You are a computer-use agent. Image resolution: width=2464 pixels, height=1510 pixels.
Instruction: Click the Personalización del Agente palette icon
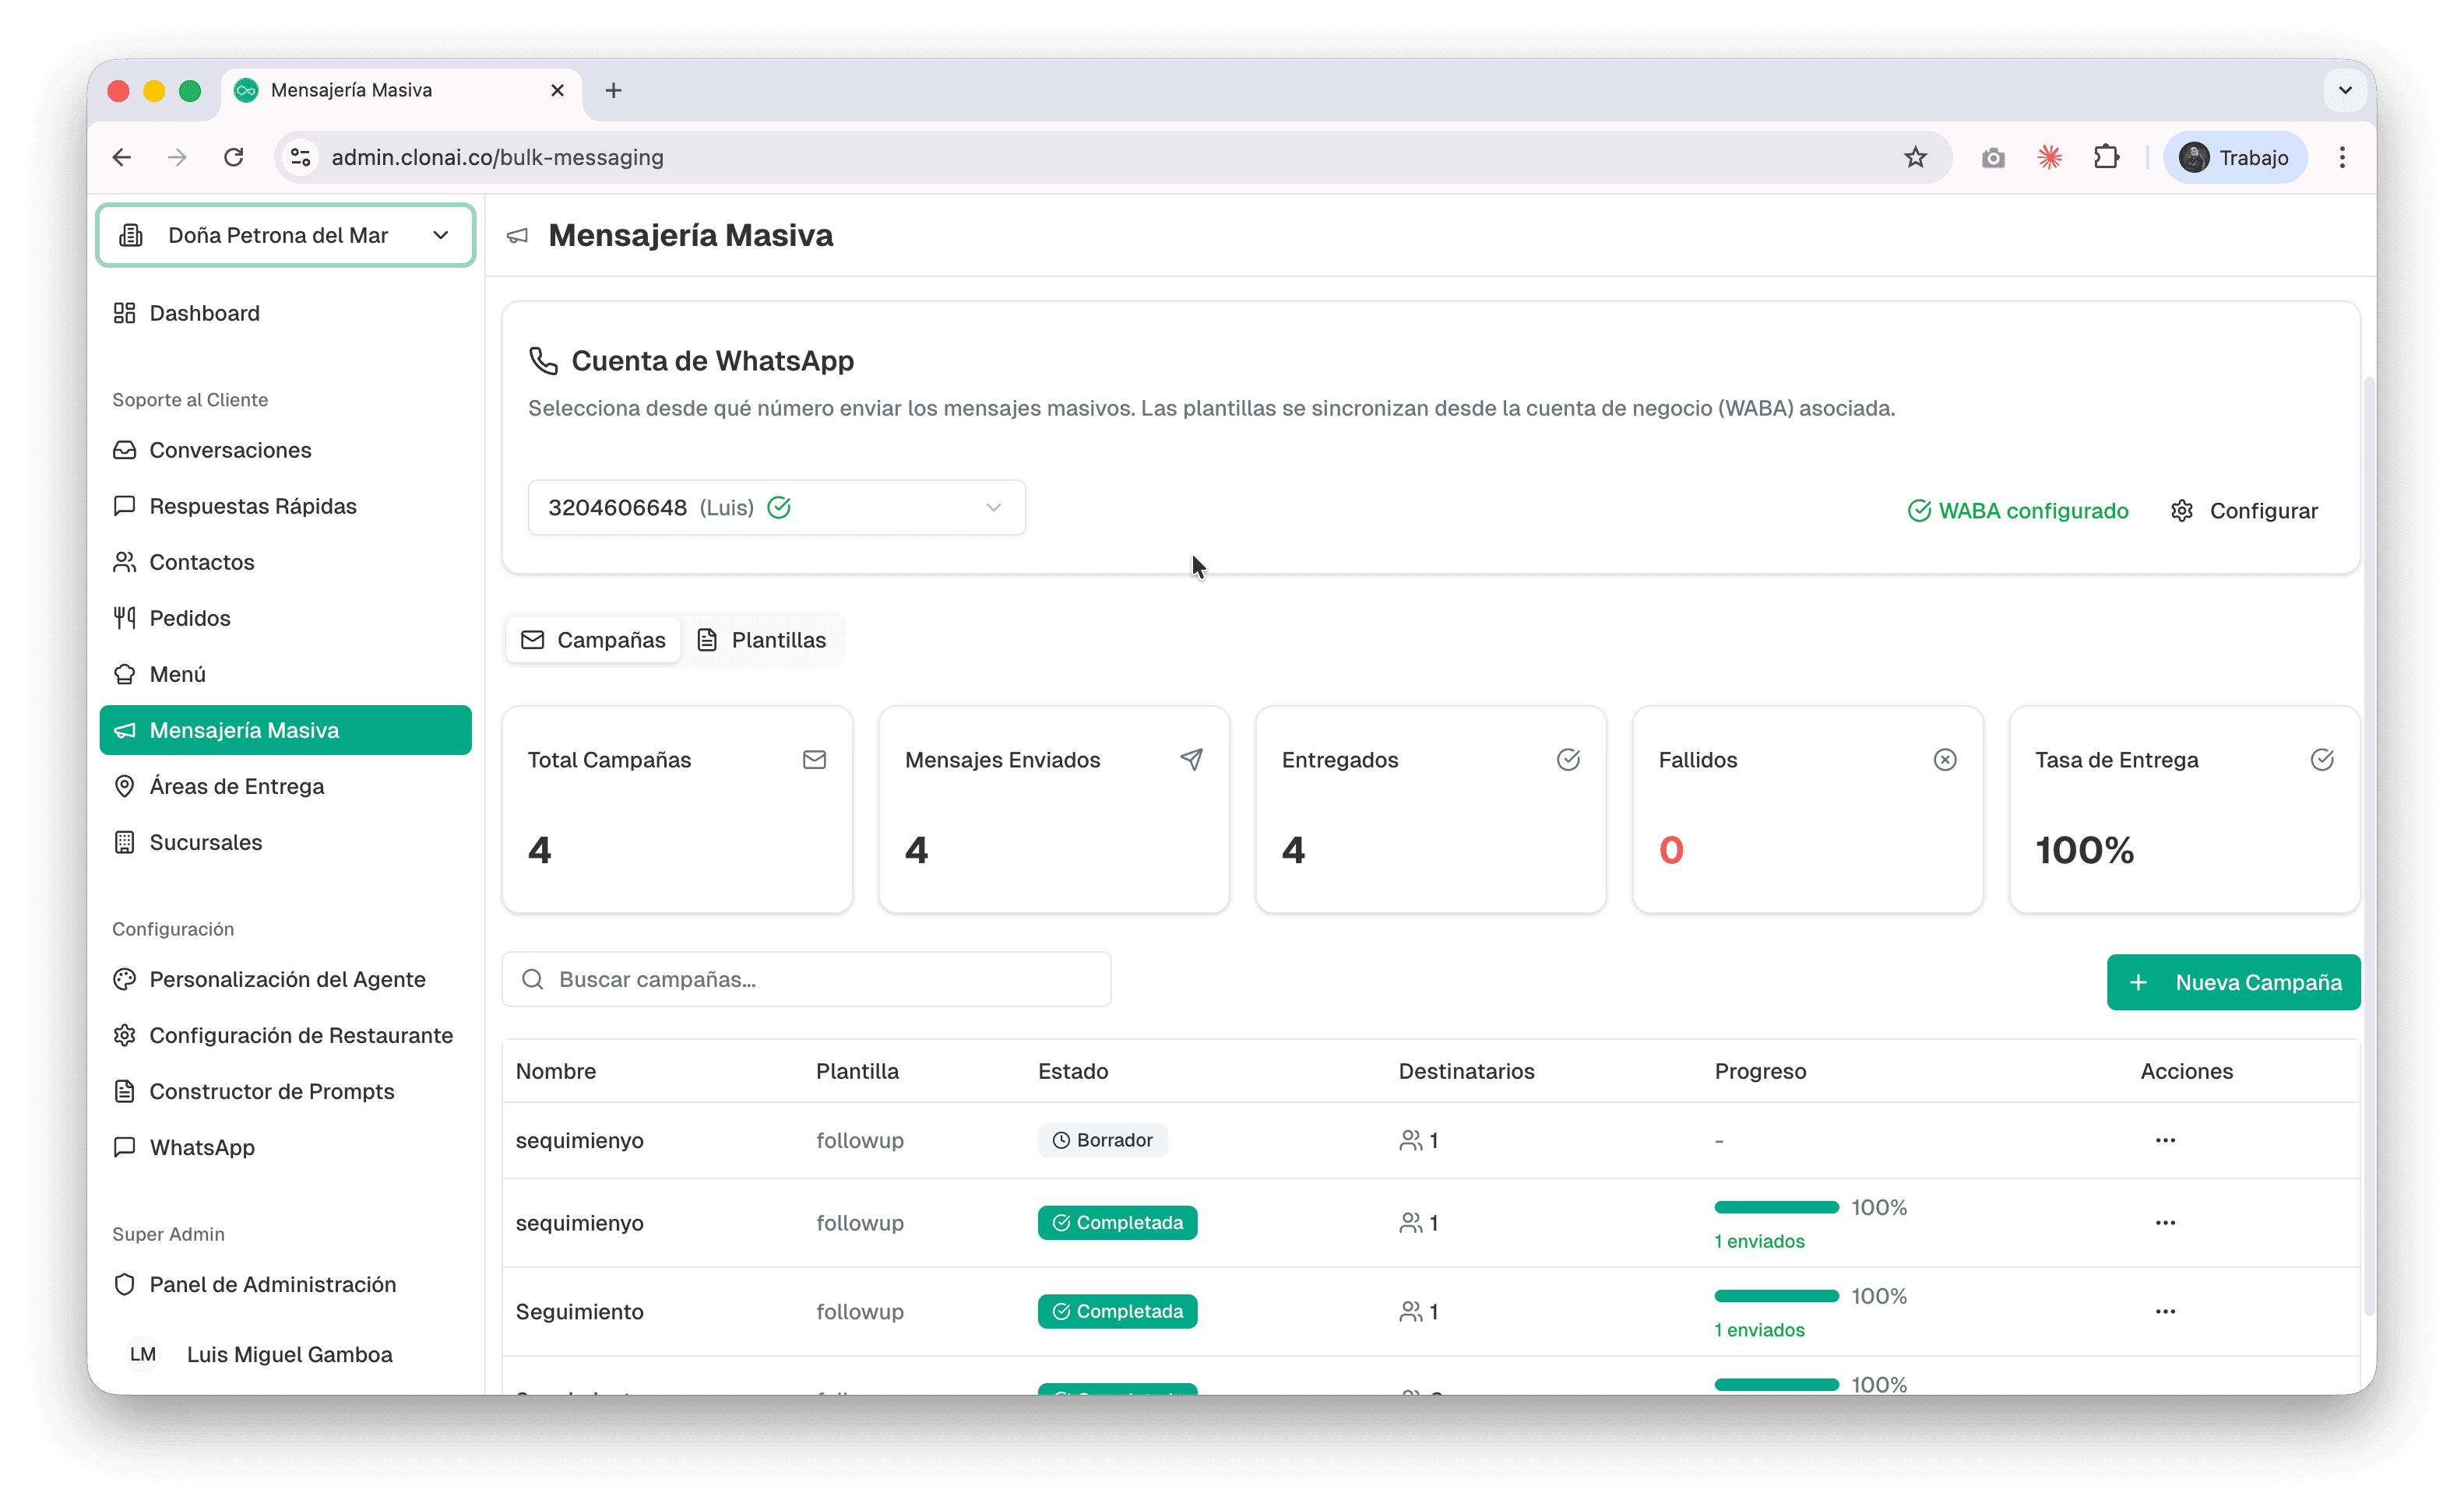tap(124, 979)
